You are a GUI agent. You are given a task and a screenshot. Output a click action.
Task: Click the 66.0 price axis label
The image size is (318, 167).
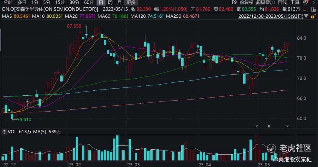point(302,98)
